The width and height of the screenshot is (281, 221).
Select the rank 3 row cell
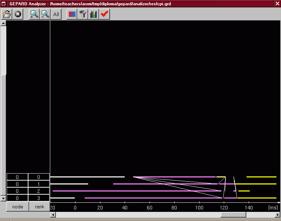point(39,198)
